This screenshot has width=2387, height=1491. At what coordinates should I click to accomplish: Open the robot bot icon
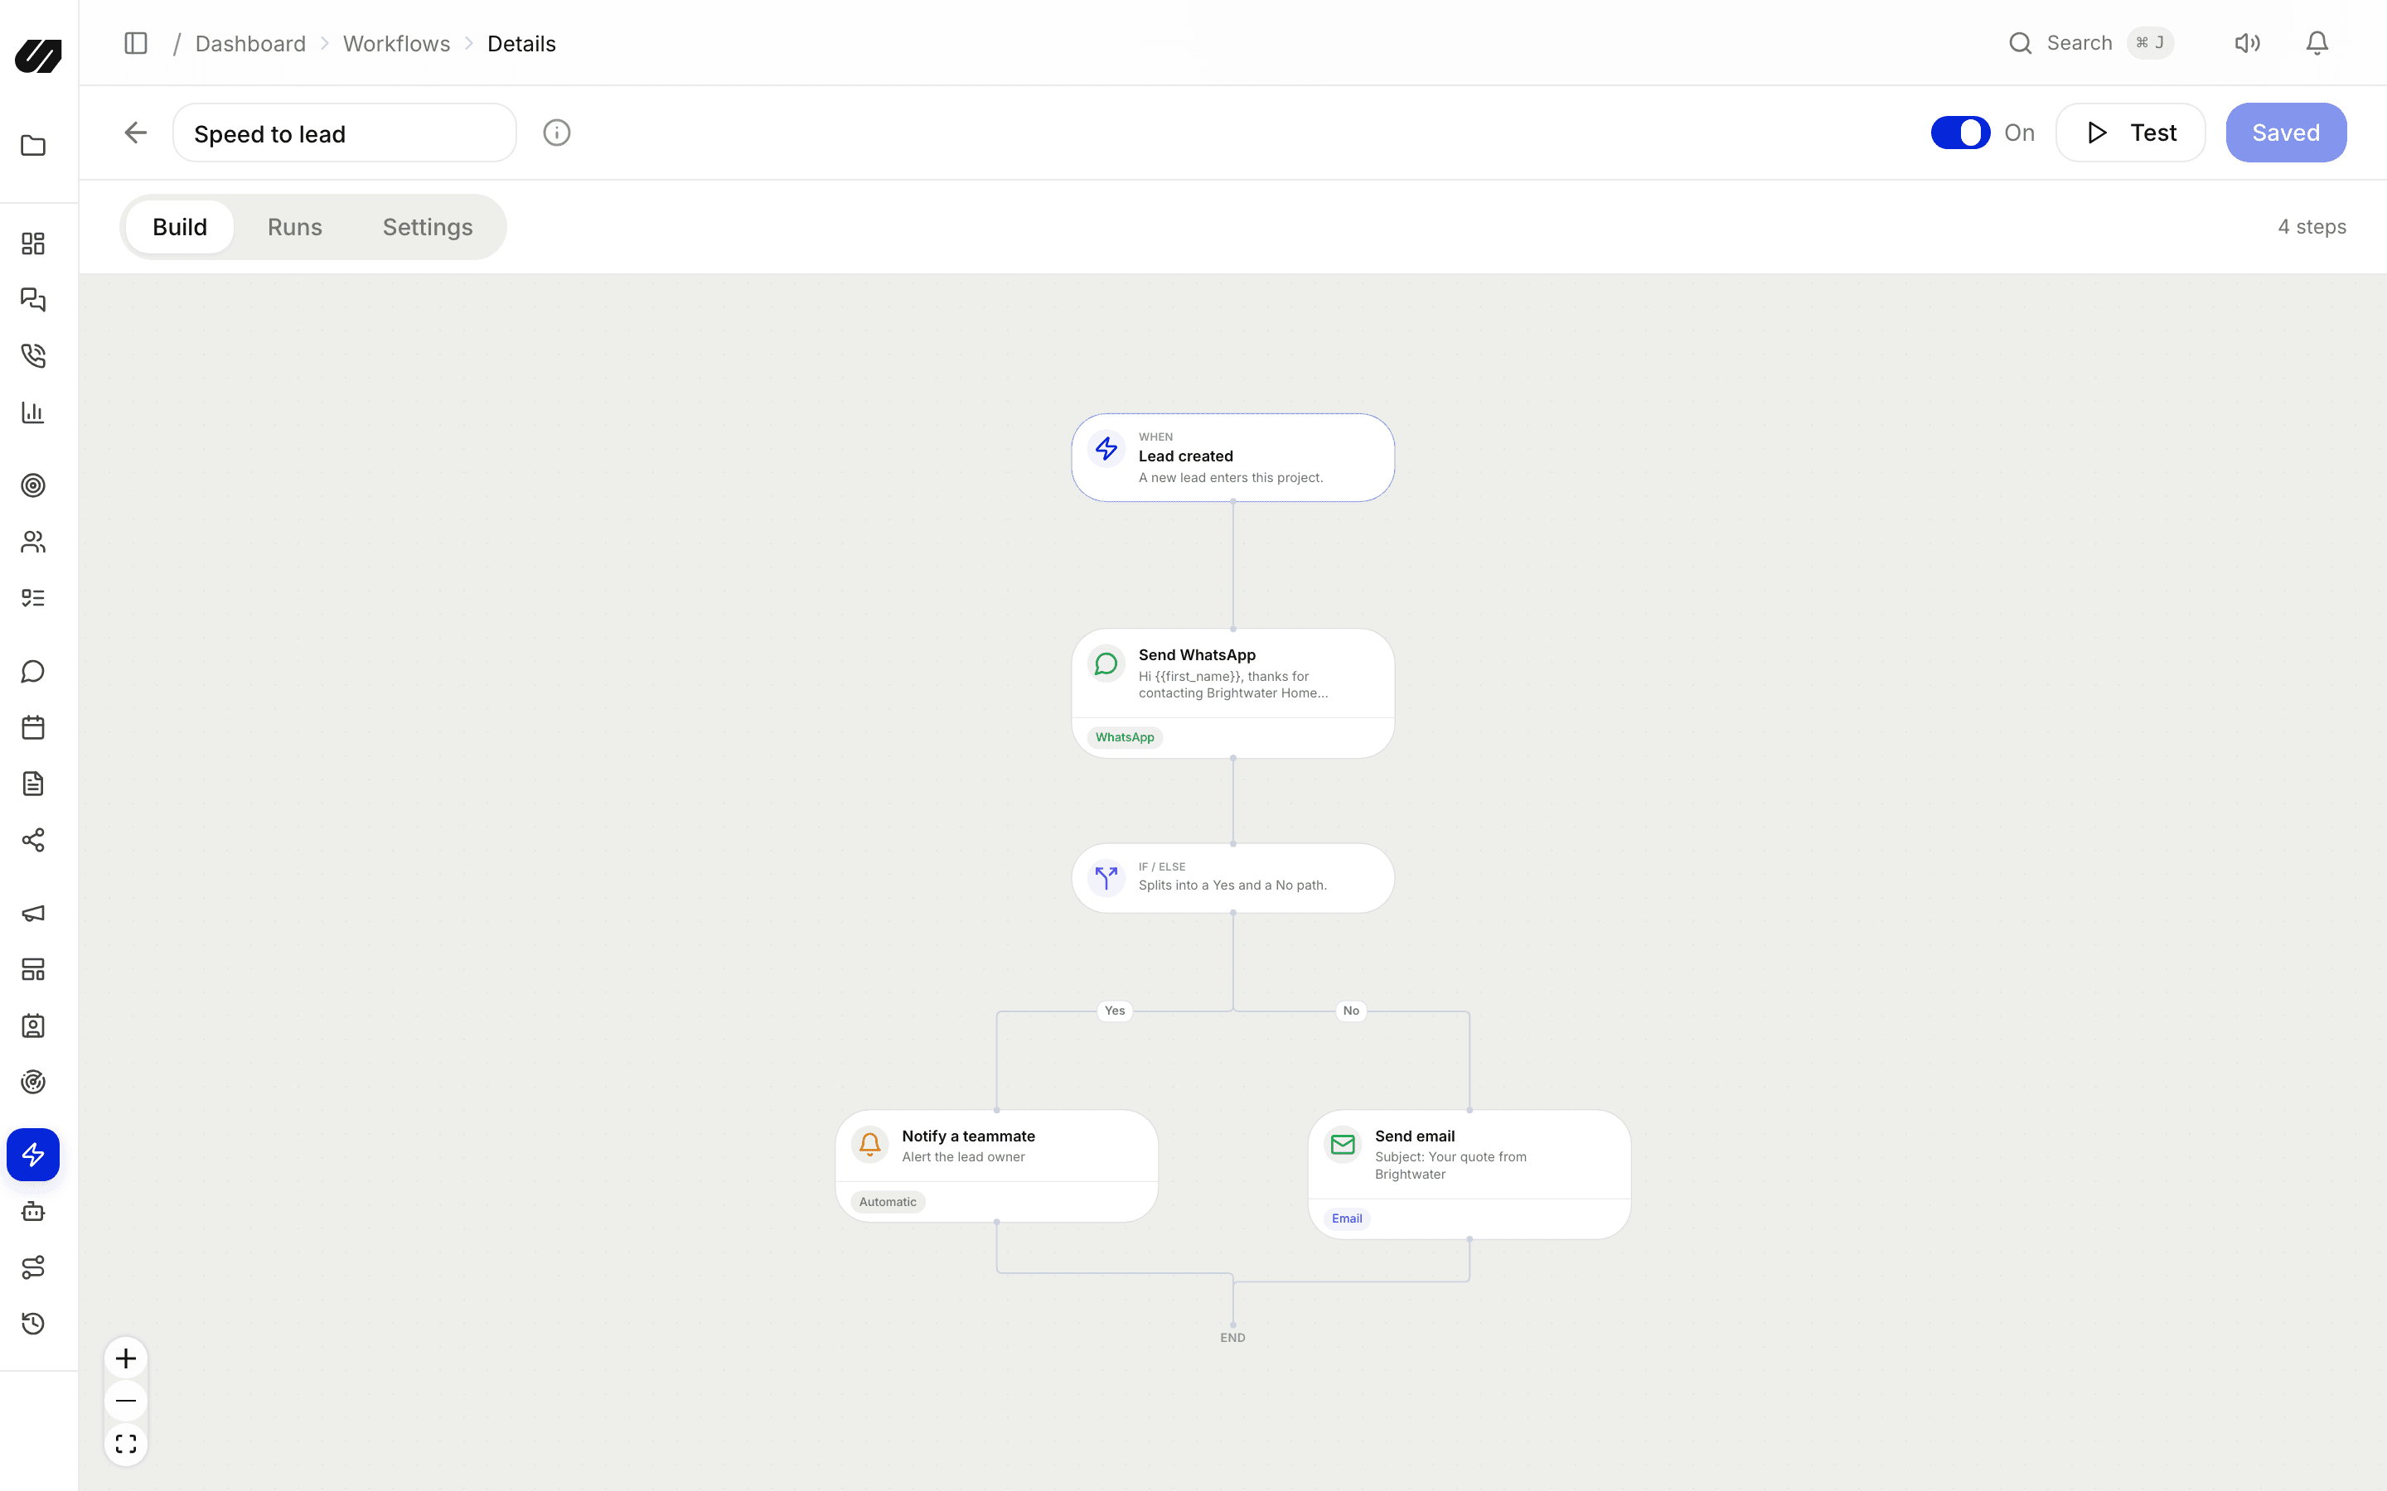coord(33,1211)
